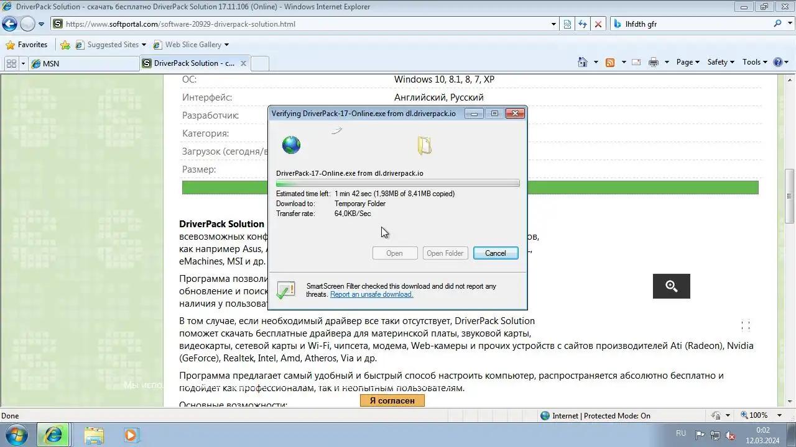Image resolution: width=796 pixels, height=447 pixels.
Task: Cancel the DriverPack download
Action: tap(496, 253)
